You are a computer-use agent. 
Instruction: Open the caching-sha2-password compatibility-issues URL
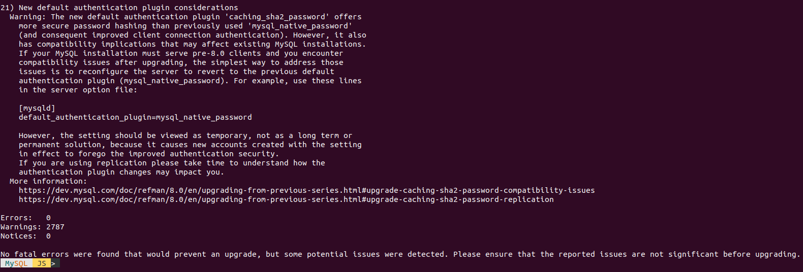coord(306,190)
